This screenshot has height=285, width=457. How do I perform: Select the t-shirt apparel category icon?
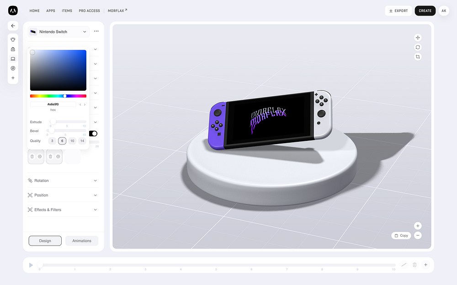click(x=13, y=40)
